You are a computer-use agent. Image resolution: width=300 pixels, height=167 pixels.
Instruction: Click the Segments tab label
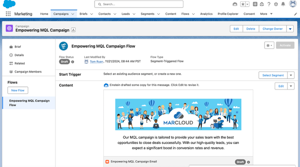[x=147, y=14]
